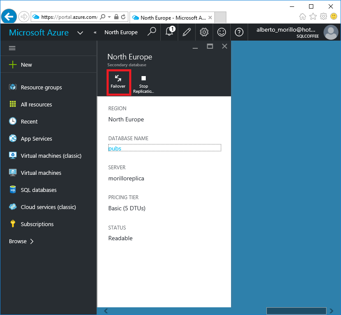Image resolution: width=341 pixels, height=315 pixels.
Task: Click the address bar lock icon
Action: (x=116, y=17)
